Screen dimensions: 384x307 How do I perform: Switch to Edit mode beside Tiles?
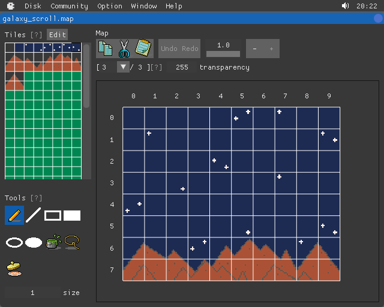(58, 35)
